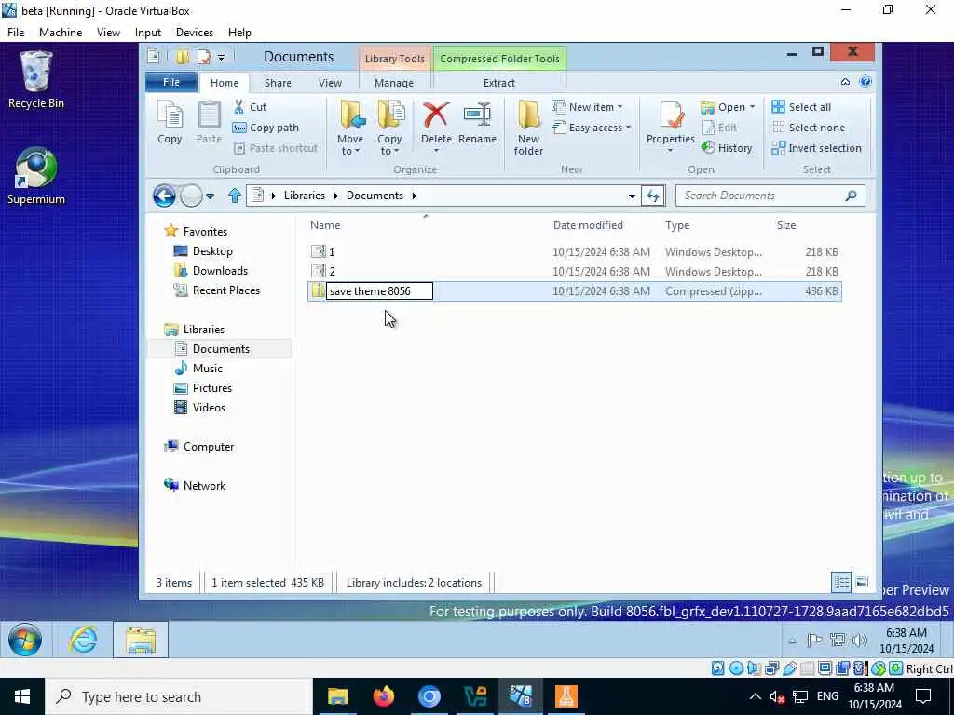This screenshot has height=715, width=954.
Task: Open the guest Start orb
Action: (25, 641)
